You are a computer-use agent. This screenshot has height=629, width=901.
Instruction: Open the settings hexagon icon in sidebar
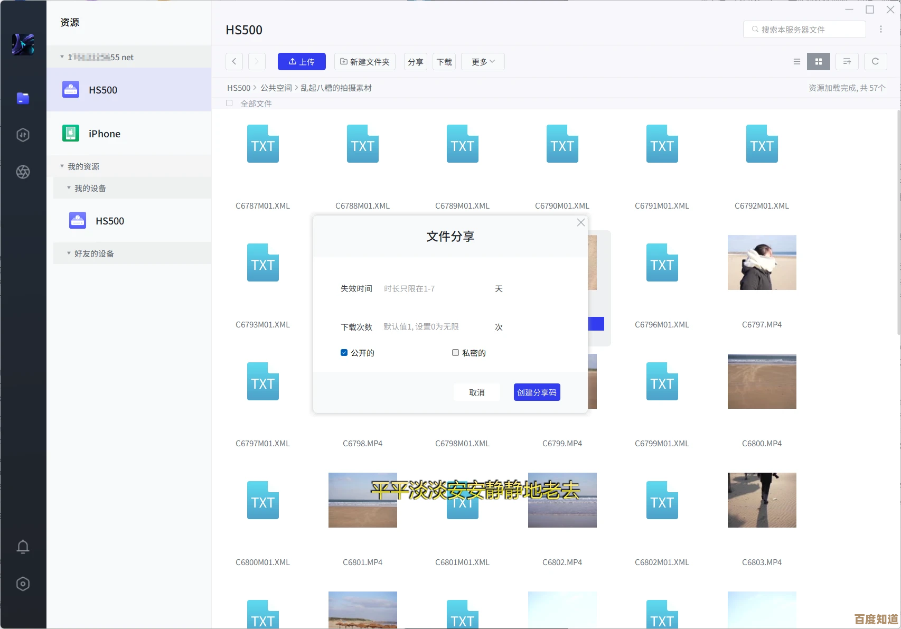pyautogui.click(x=23, y=584)
